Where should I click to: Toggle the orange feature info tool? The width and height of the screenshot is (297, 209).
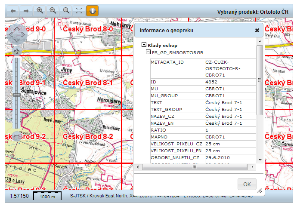click(x=92, y=11)
